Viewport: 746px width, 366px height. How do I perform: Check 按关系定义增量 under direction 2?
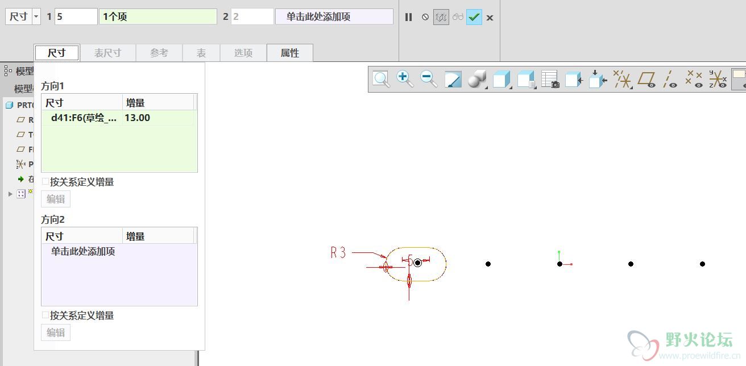(x=45, y=315)
